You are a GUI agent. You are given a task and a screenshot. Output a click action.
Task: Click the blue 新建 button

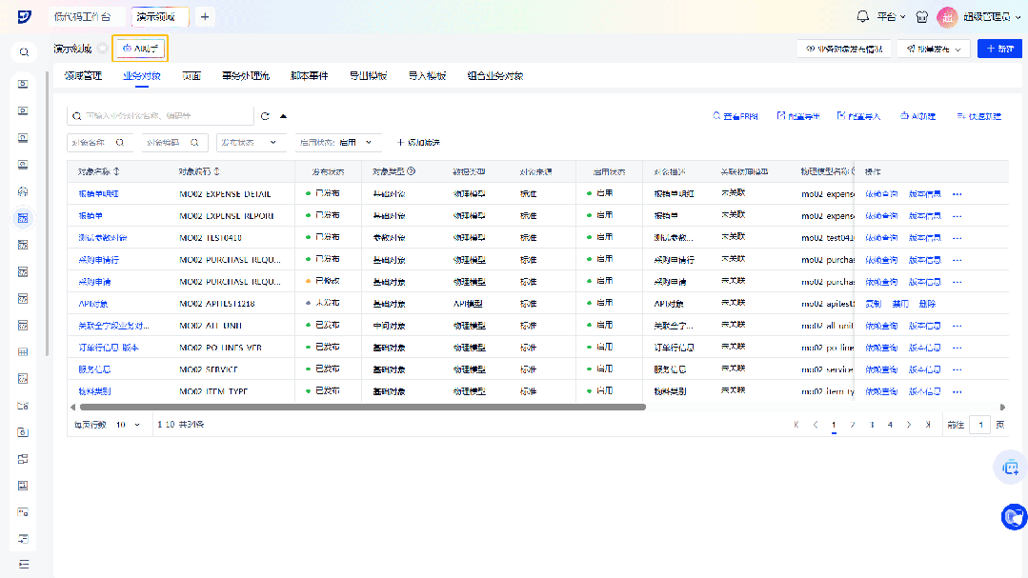(999, 49)
